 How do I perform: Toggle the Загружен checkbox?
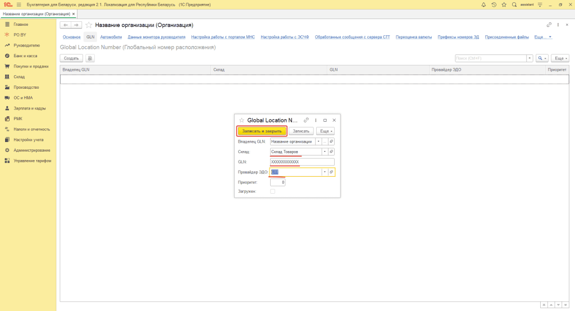(x=273, y=191)
